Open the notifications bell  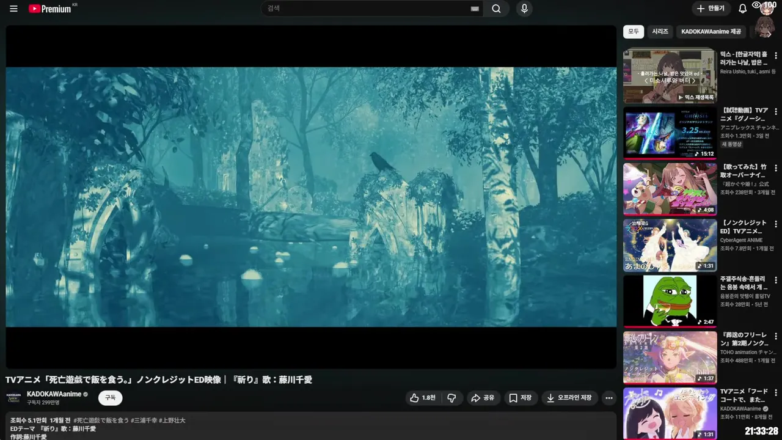click(x=742, y=9)
